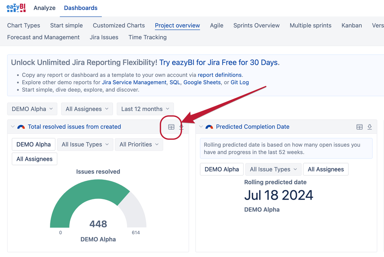Click the gauge value 448
Viewport: 384px width, 257px height.
pos(98,224)
